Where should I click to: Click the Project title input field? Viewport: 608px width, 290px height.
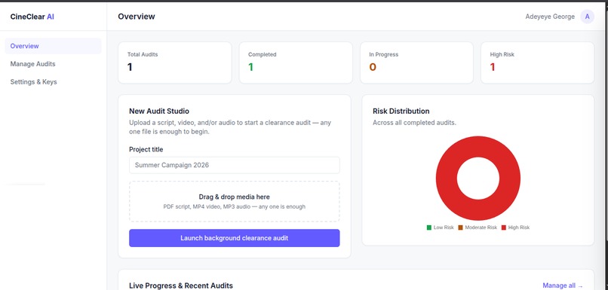[x=234, y=165]
